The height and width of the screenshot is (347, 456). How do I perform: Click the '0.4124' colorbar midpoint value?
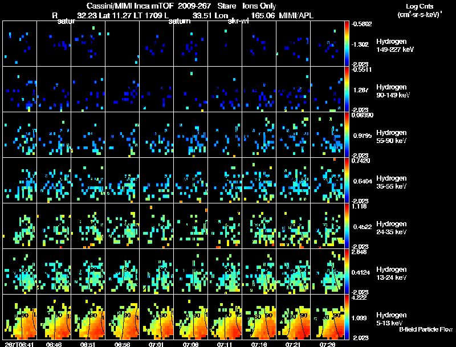(x=361, y=272)
